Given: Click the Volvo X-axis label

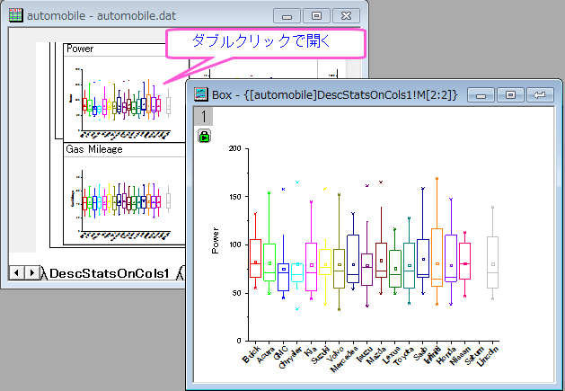Looking at the screenshot, I should [335, 354].
